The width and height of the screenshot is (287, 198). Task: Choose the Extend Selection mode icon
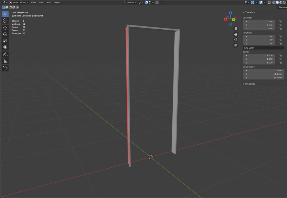[x=7, y=7]
